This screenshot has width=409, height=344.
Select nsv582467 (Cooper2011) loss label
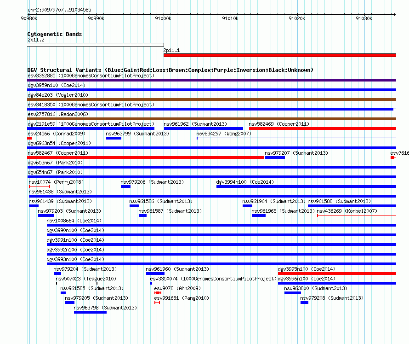tap(58, 153)
